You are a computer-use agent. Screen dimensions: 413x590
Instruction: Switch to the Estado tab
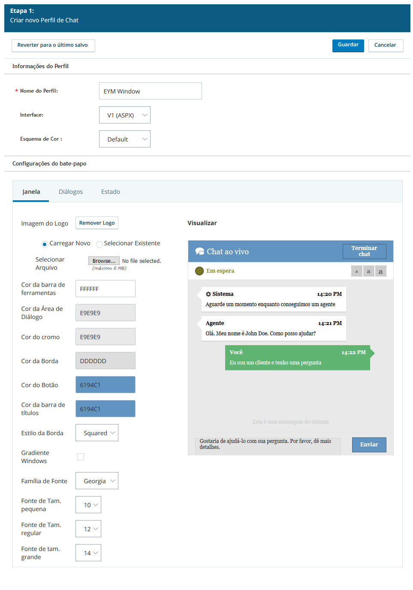coord(111,192)
